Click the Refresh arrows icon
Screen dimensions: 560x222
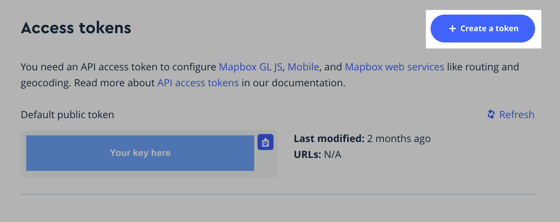(491, 114)
